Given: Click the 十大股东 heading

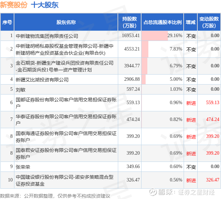Looking at the screenshot, I should [x=45, y=5].
